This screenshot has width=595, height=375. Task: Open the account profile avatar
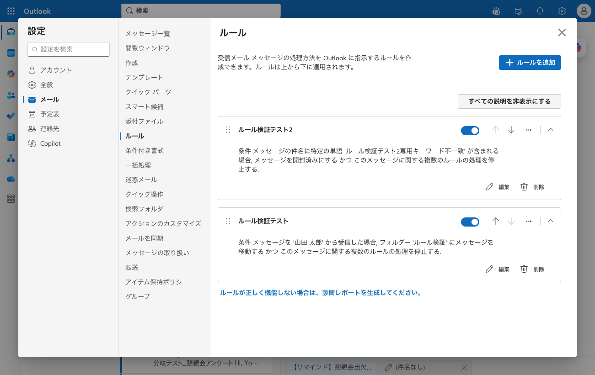click(584, 11)
